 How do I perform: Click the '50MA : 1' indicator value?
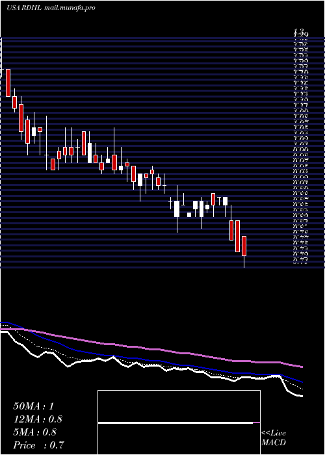(x=33, y=406)
